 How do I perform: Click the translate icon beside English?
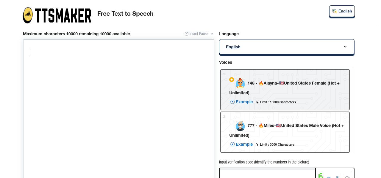pos(335,11)
